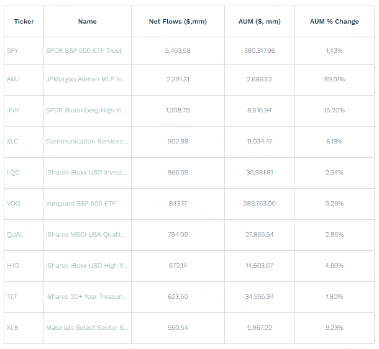Open the QUAL ticker link

(15, 235)
